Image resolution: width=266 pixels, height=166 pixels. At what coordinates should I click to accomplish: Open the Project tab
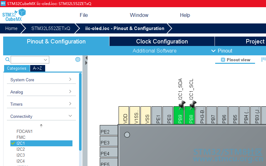(x=241, y=41)
